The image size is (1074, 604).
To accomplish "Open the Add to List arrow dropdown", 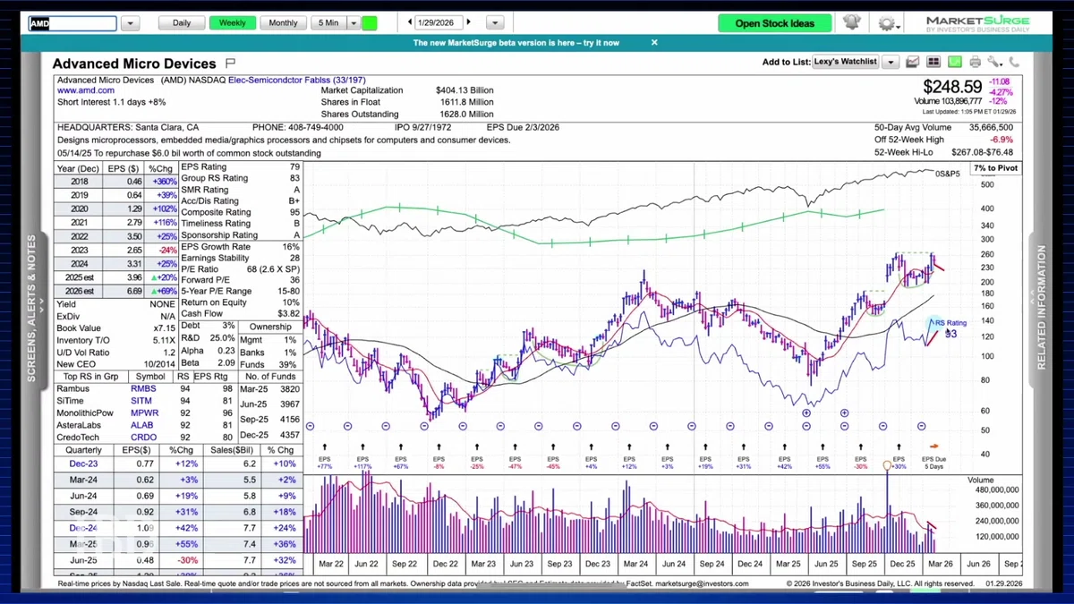I will [890, 62].
